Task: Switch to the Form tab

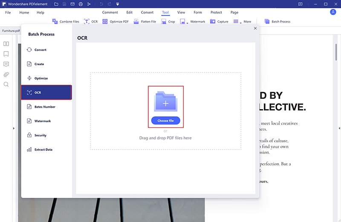Action: (198, 12)
